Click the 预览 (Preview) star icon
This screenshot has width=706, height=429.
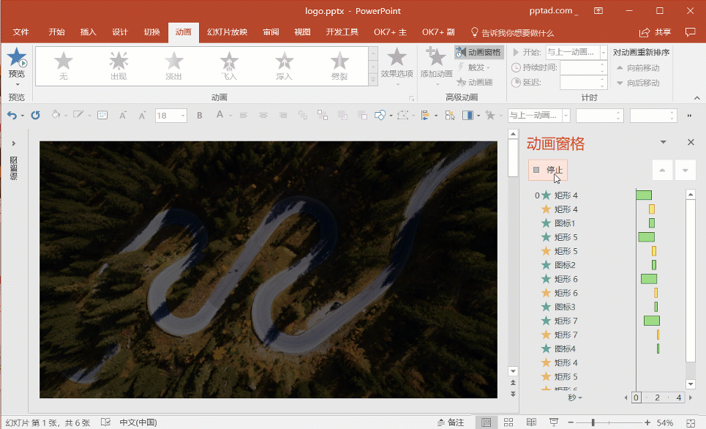pyautogui.click(x=16, y=59)
